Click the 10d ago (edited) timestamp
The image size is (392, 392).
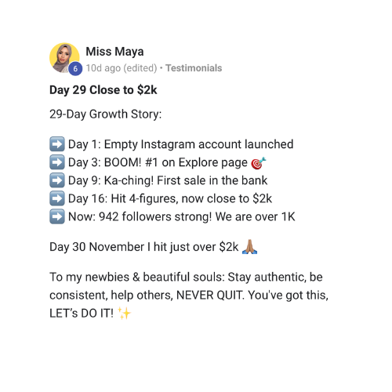tap(122, 68)
